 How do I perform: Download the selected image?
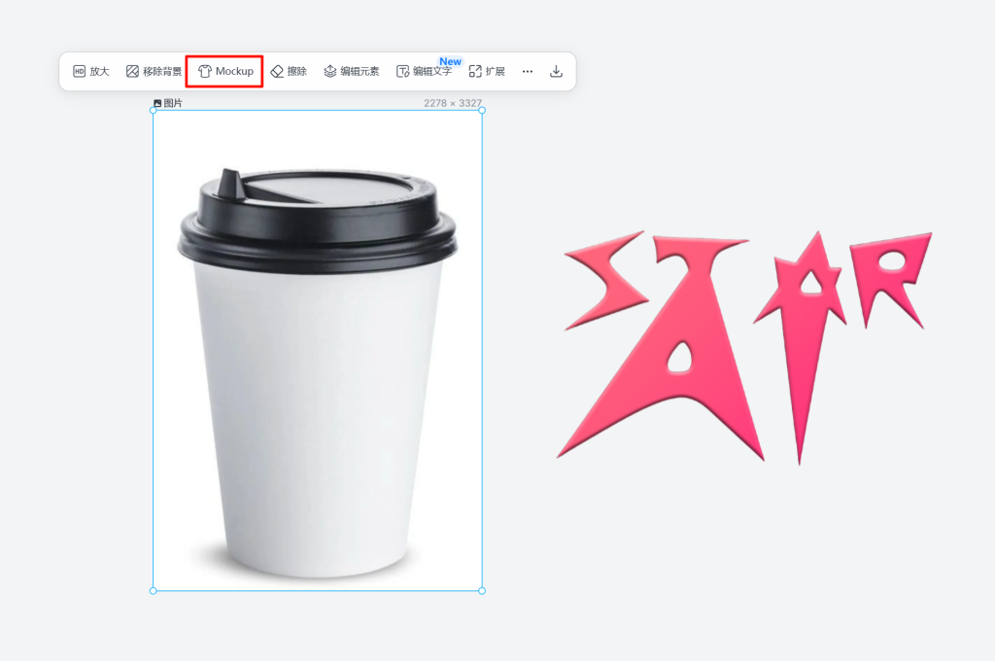coord(556,71)
